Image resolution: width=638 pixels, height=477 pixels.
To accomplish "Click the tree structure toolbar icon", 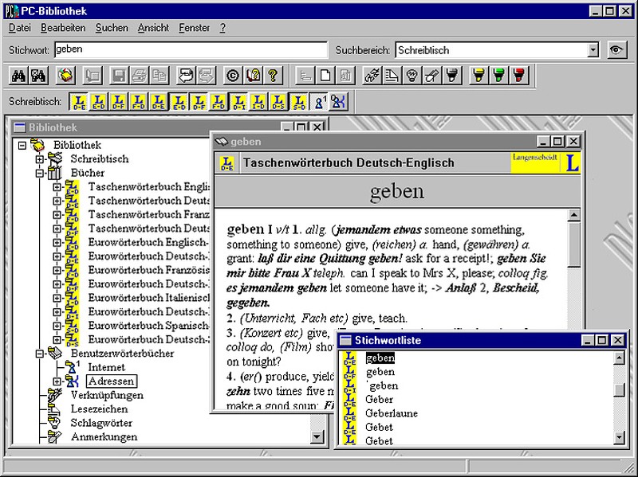I will pos(305,76).
